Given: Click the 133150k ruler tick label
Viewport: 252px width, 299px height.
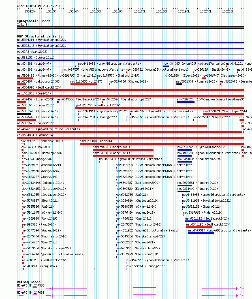Looking at the screenshot, I should click(96, 11).
